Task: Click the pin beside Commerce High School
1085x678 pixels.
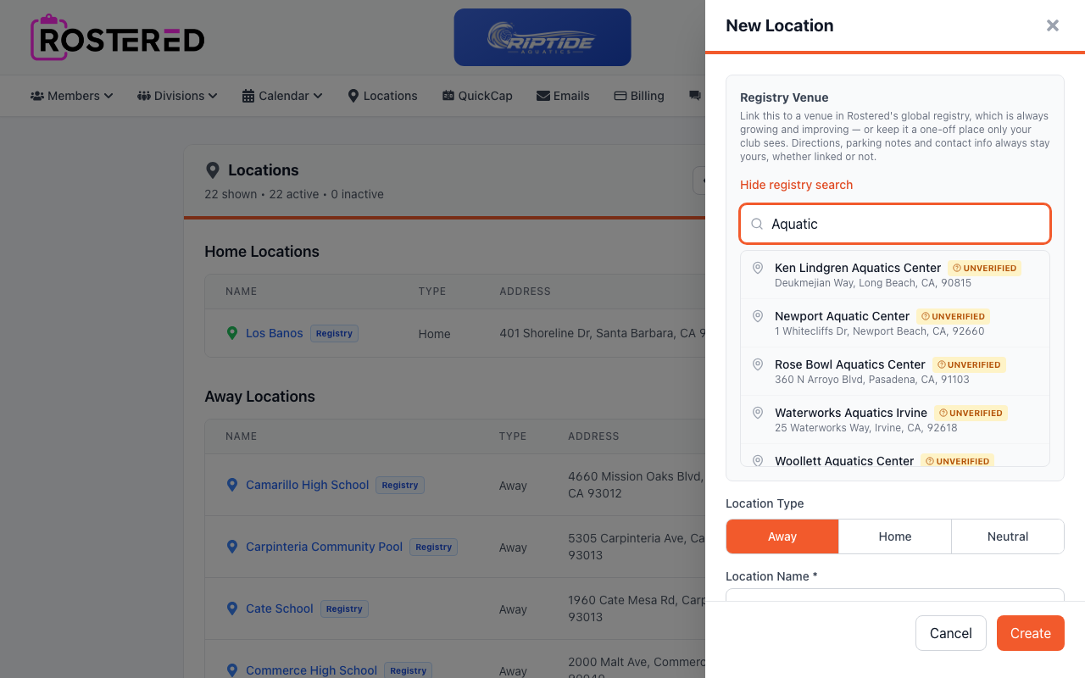Action: [232, 670]
